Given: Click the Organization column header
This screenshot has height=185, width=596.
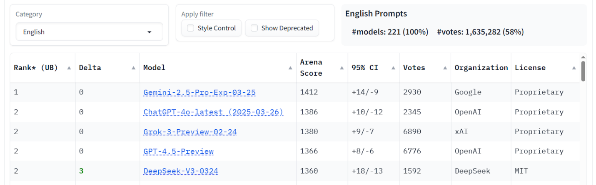Looking at the screenshot, I should tap(481, 68).
